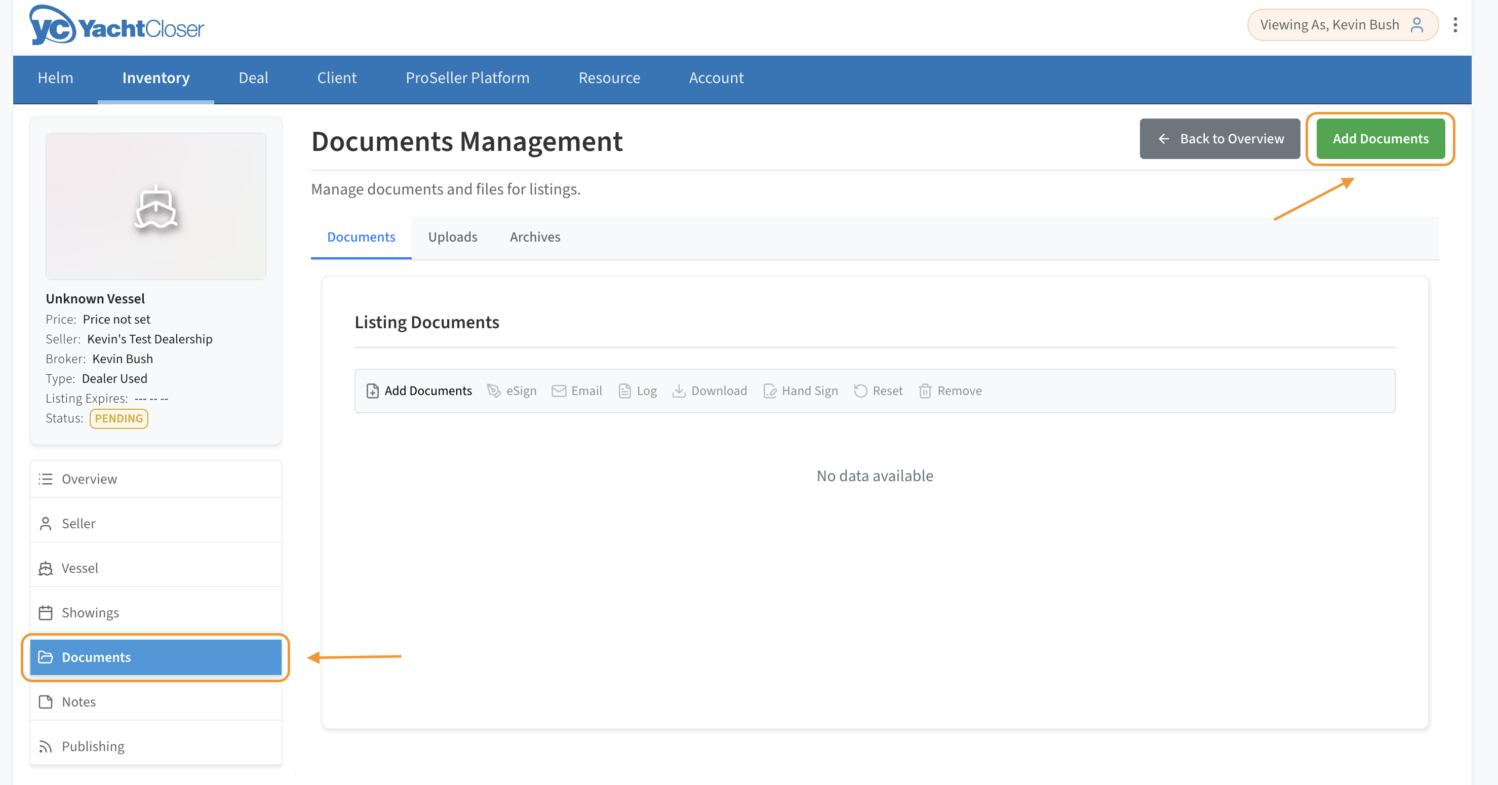Click the user profile icon
The width and height of the screenshot is (1498, 785).
1416,25
